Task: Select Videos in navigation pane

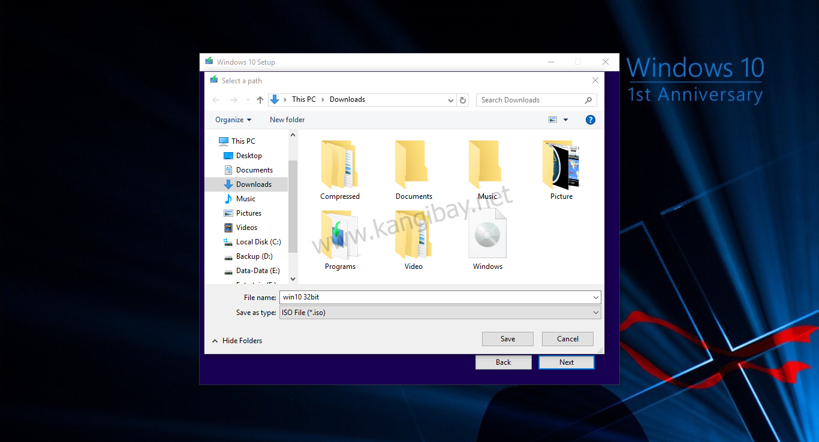Action: 241,228
